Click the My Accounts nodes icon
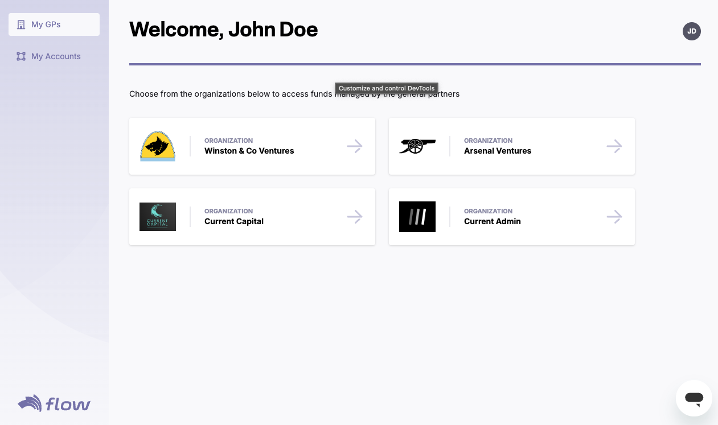This screenshot has width=718, height=425. [x=21, y=56]
